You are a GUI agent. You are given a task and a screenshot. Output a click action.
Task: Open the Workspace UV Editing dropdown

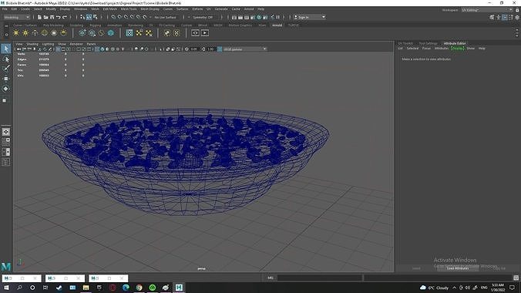pyautogui.click(x=487, y=10)
